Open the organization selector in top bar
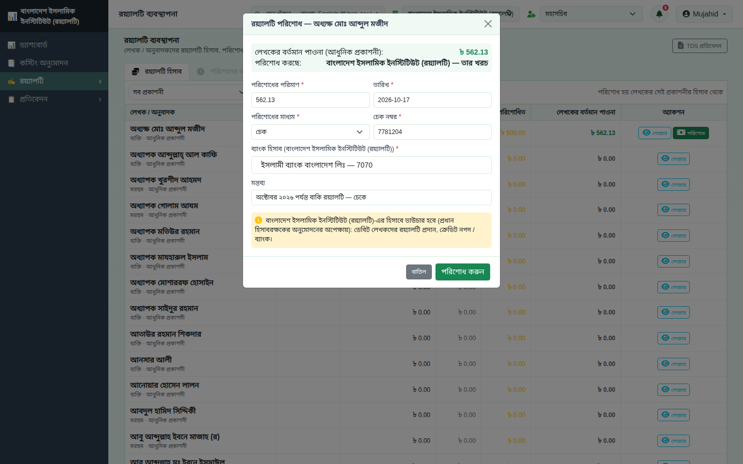The image size is (743, 464). pyautogui.click(x=460, y=14)
